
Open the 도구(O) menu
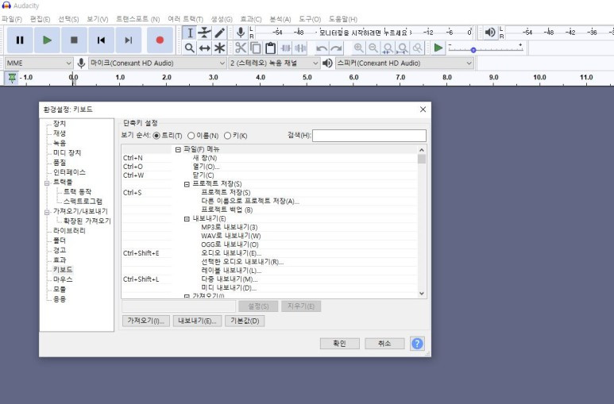[x=310, y=19]
